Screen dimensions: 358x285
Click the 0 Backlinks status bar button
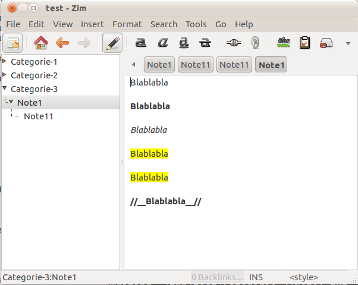tap(217, 277)
